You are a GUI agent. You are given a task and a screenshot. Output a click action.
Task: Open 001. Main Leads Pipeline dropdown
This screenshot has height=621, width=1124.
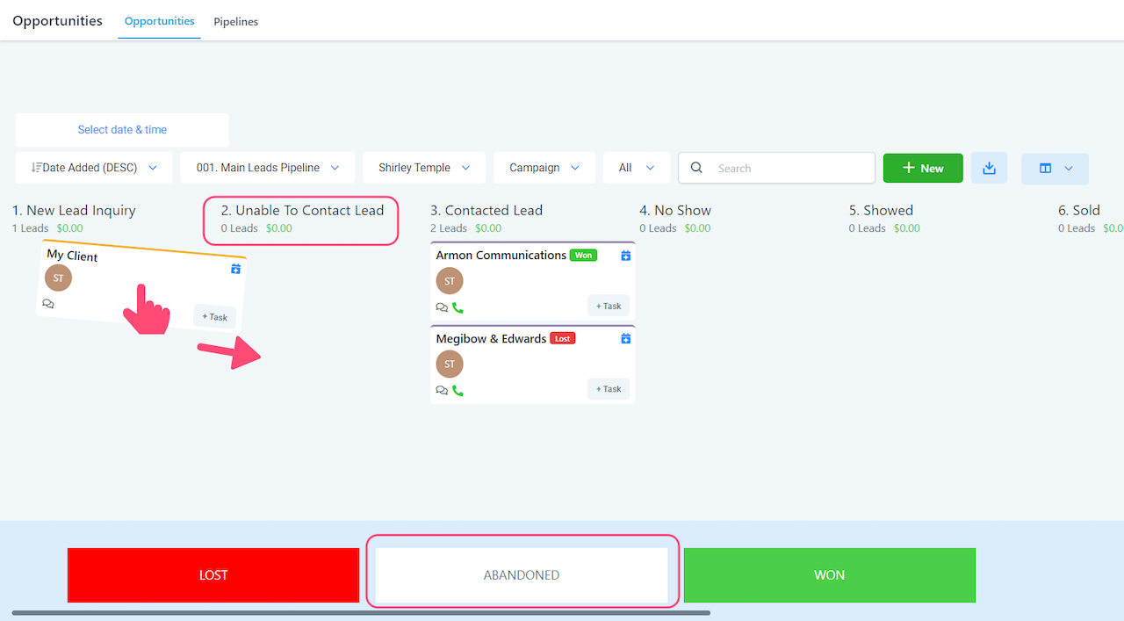coord(268,168)
